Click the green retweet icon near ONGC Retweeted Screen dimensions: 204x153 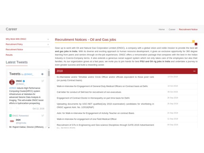click(11, 116)
